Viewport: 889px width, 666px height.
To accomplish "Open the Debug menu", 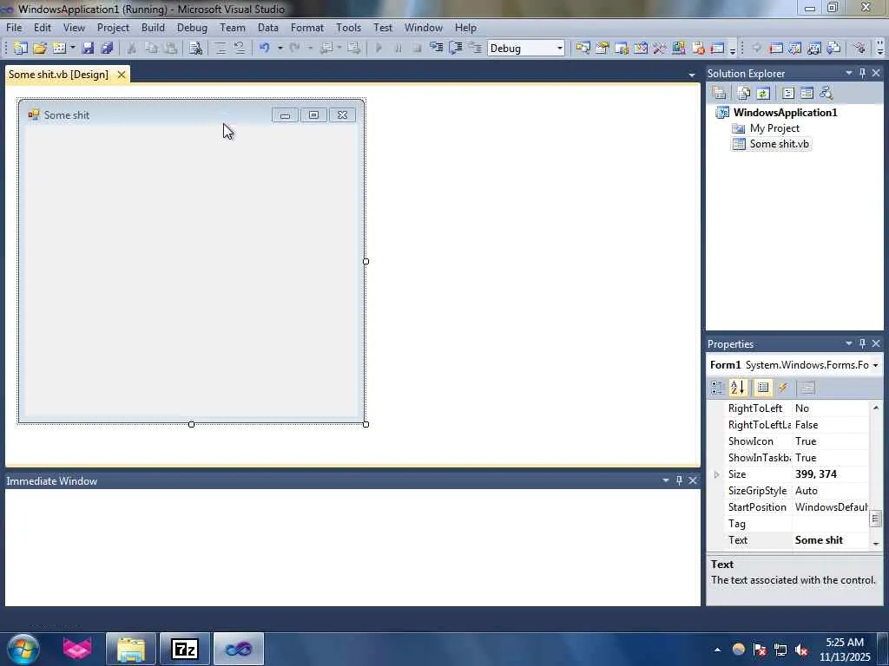I will [x=192, y=27].
